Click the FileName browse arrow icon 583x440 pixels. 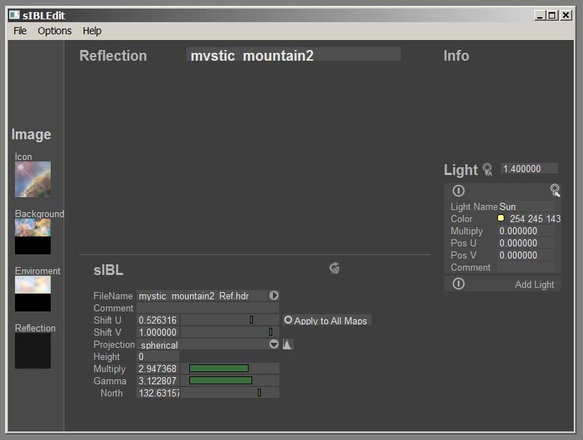point(274,296)
